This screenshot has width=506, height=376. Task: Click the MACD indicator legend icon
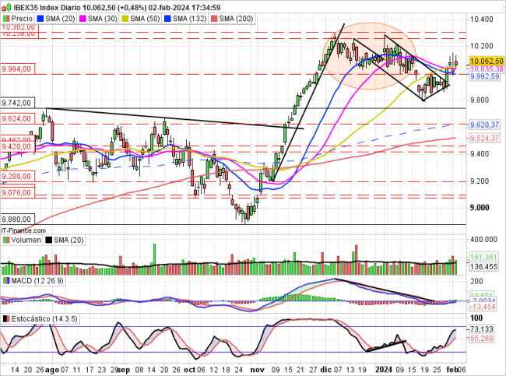(5, 279)
